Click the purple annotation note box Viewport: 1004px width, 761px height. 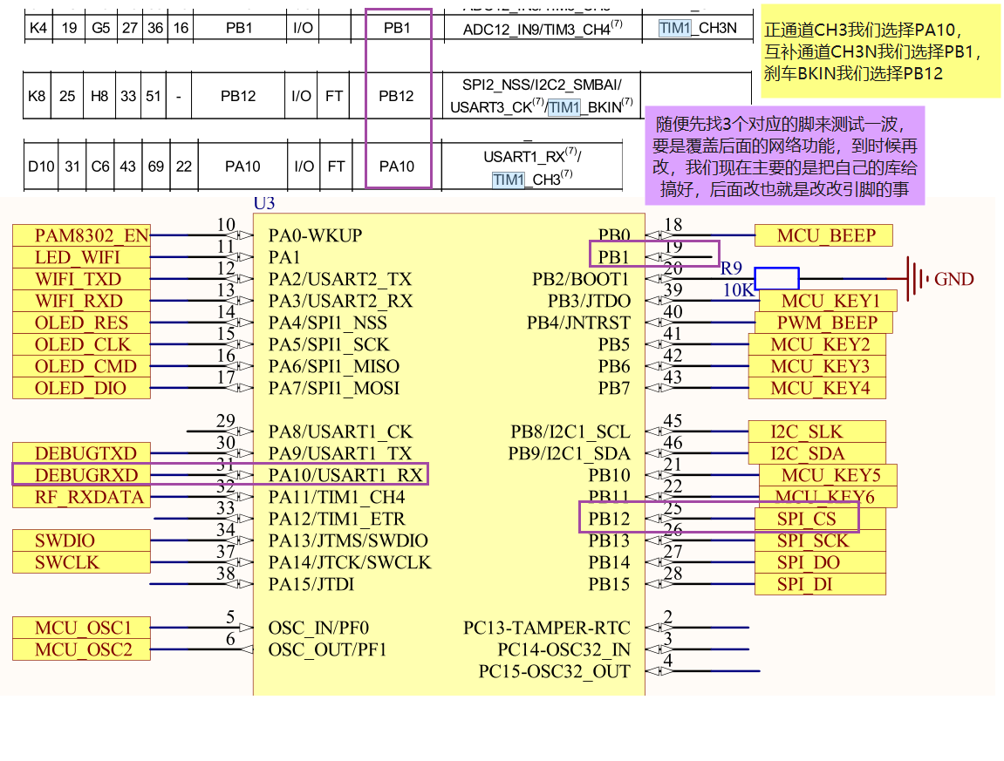tap(782, 156)
